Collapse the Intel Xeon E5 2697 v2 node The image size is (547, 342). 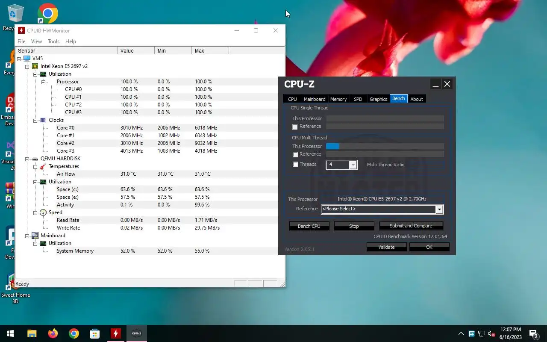pos(27,66)
